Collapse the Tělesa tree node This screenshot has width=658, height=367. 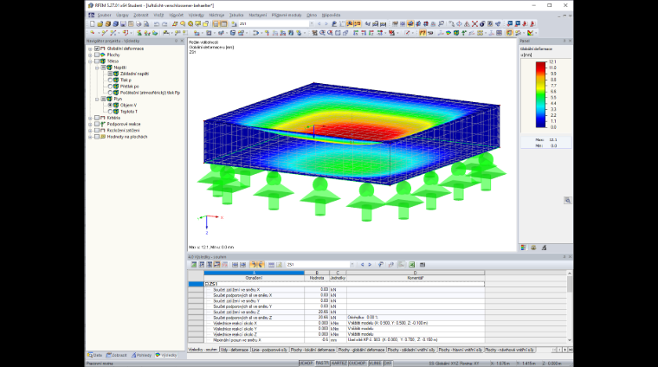pos(90,61)
